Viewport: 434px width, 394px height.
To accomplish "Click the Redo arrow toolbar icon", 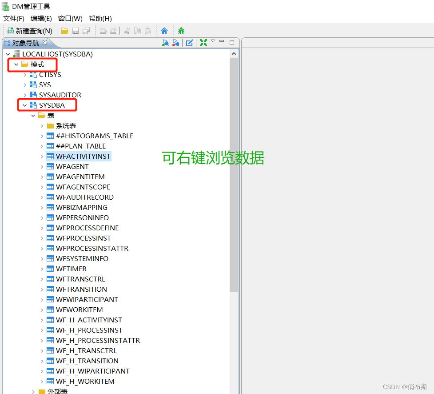I will click(x=113, y=31).
